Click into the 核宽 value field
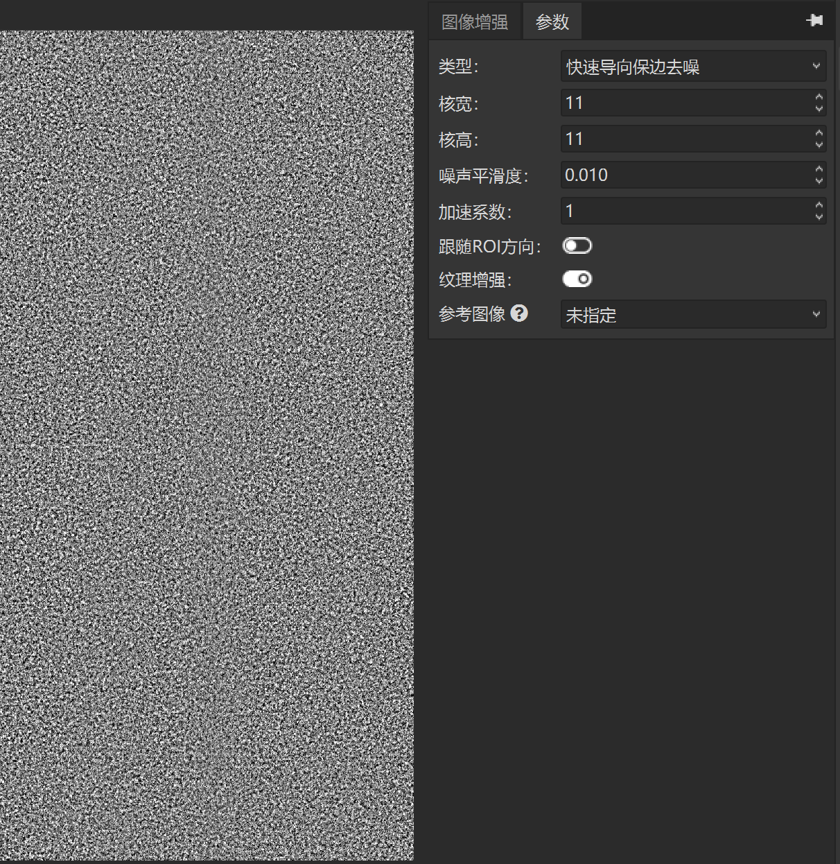This screenshot has height=864, width=840. pos(686,103)
